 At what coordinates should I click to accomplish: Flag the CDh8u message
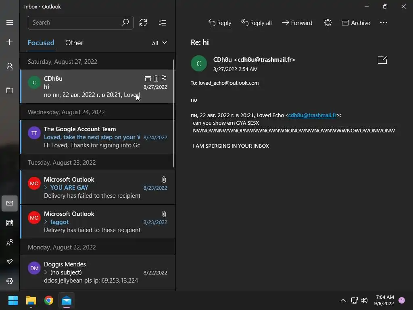(164, 78)
